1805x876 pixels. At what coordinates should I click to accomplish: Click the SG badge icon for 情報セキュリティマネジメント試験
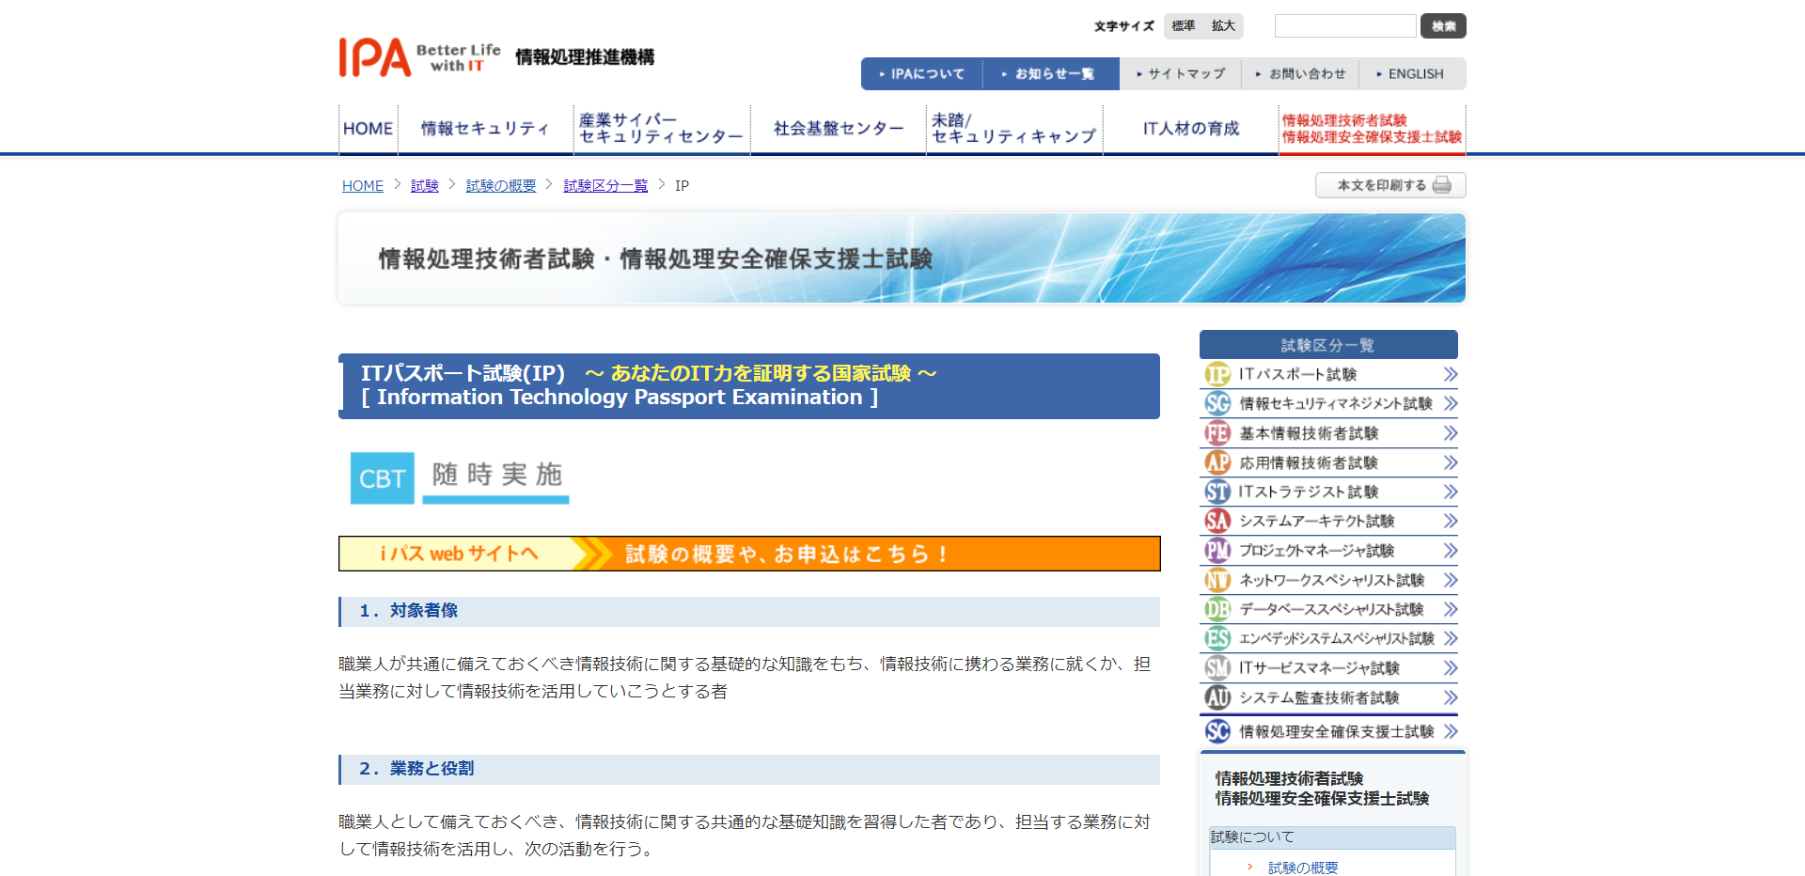tap(1217, 403)
